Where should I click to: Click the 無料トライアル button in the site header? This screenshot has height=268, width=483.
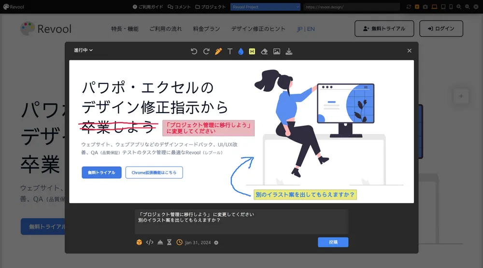(x=384, y=28)
